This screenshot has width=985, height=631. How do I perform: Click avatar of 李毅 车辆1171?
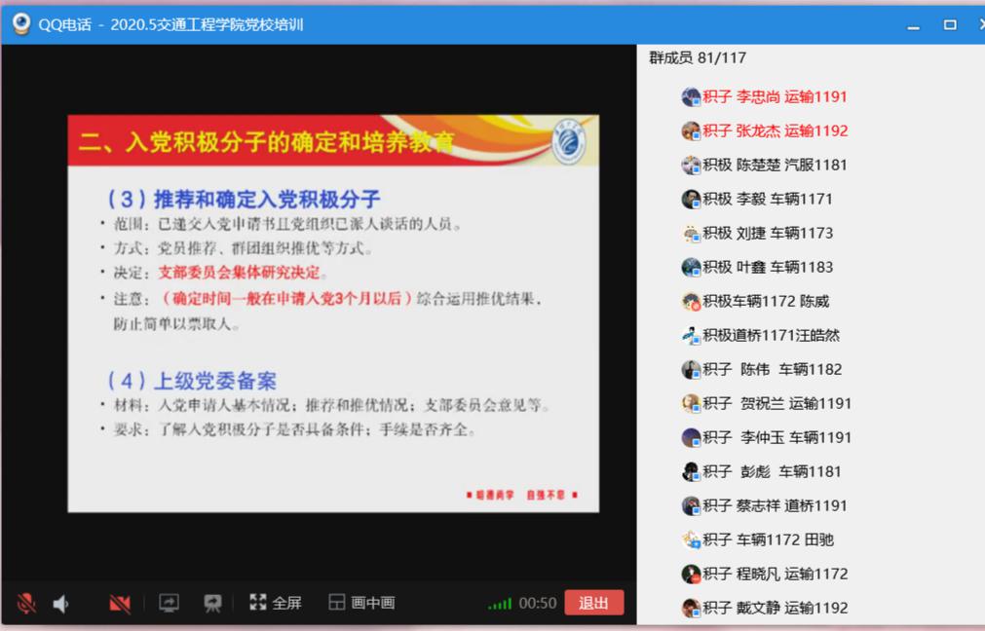click(691, 199)
